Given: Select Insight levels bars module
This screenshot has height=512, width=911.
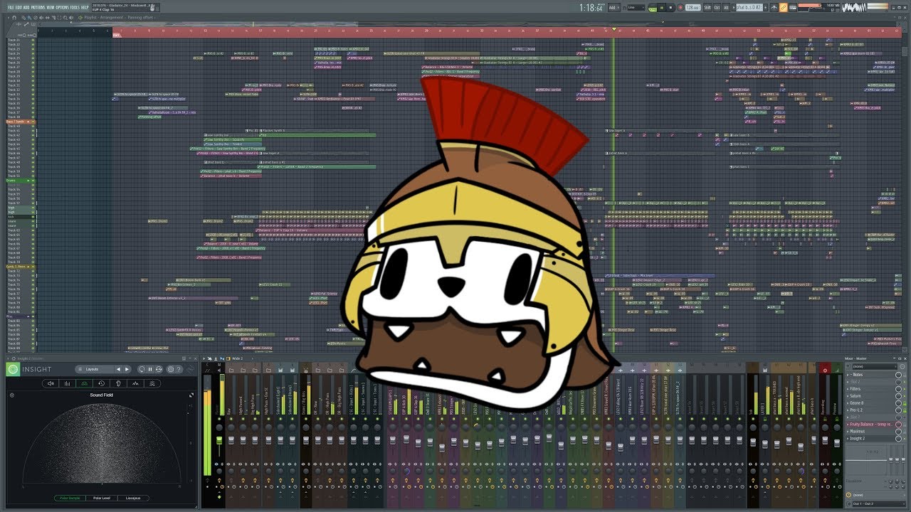Looking at the screenshot, I should tap(68, 383).
